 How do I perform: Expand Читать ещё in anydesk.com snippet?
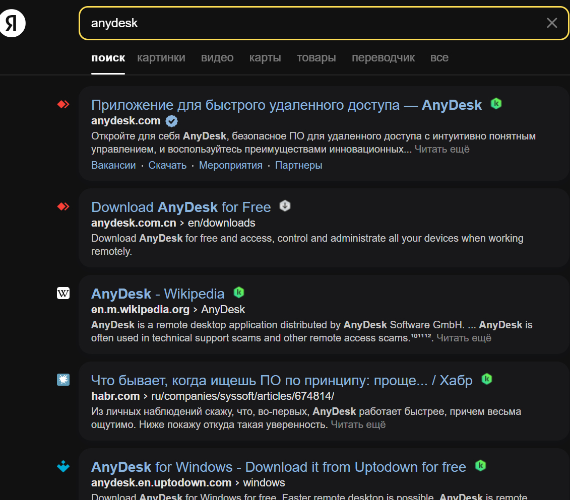442,149
